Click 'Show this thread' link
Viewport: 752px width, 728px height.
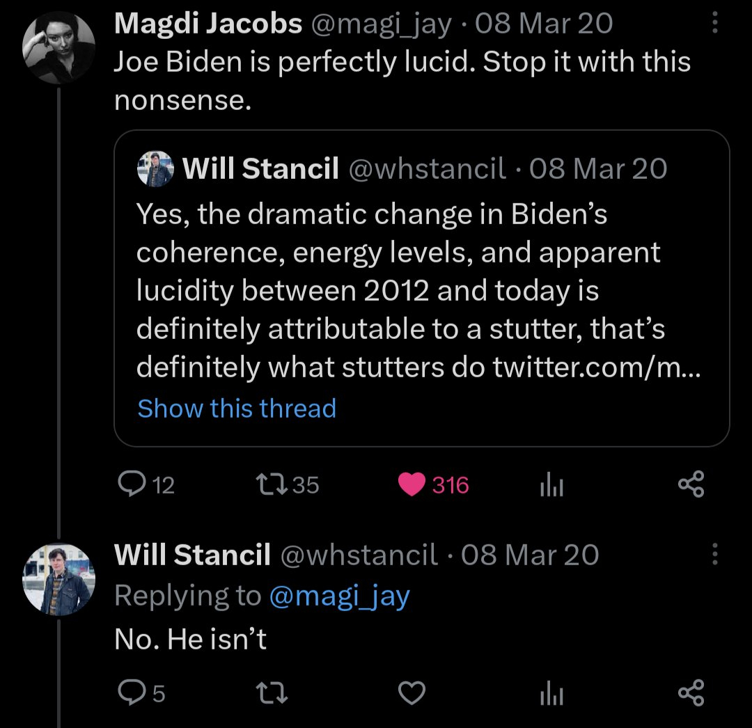237,408
